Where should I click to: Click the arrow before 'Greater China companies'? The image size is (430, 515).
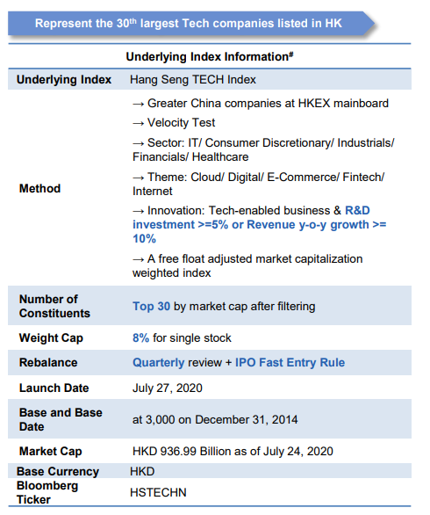[x=139, y=104]
